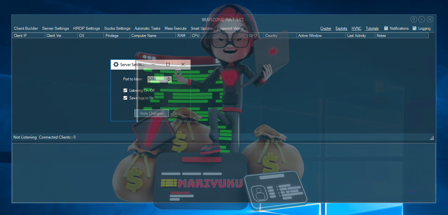
Task: Open the HRDP Settings menu
Action: [87, 28]
